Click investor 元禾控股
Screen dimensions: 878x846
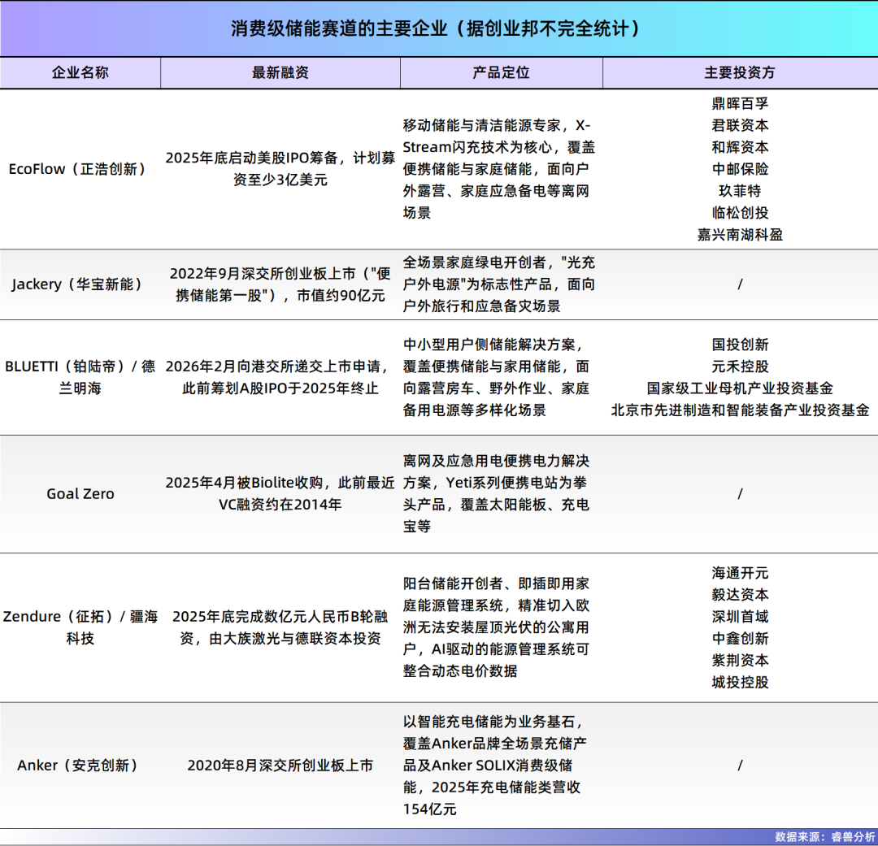click(740, 367)
